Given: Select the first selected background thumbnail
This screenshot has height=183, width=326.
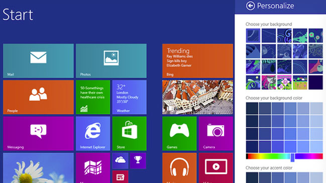Looking at the screenshot, I should (x=253, y=36).
